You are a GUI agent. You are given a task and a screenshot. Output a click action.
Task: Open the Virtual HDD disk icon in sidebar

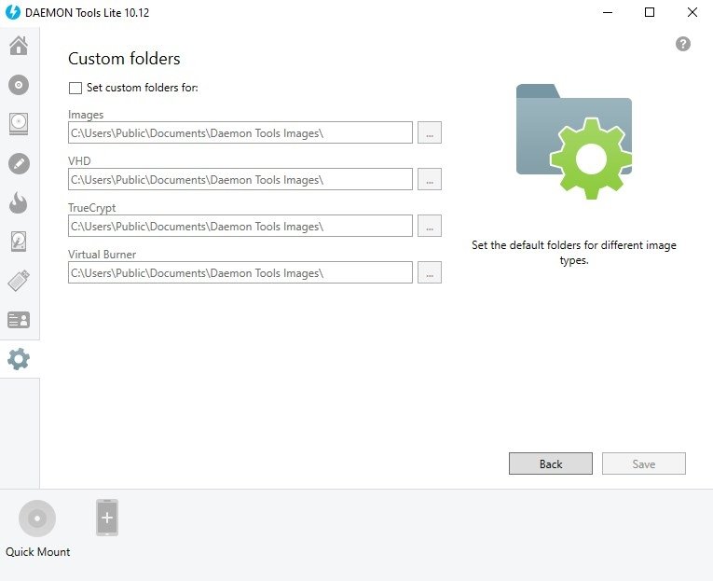tap(19, 242)
